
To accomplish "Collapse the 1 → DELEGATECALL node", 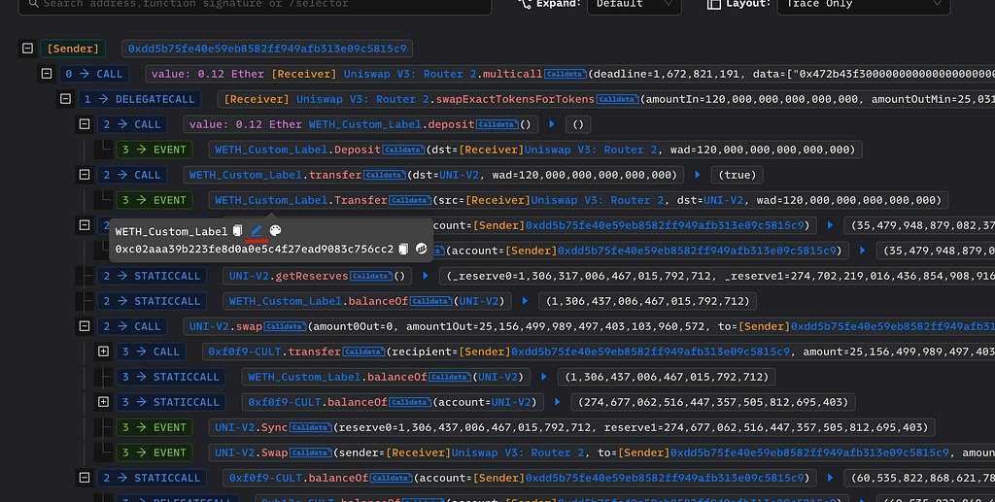I will coord(65,99).
